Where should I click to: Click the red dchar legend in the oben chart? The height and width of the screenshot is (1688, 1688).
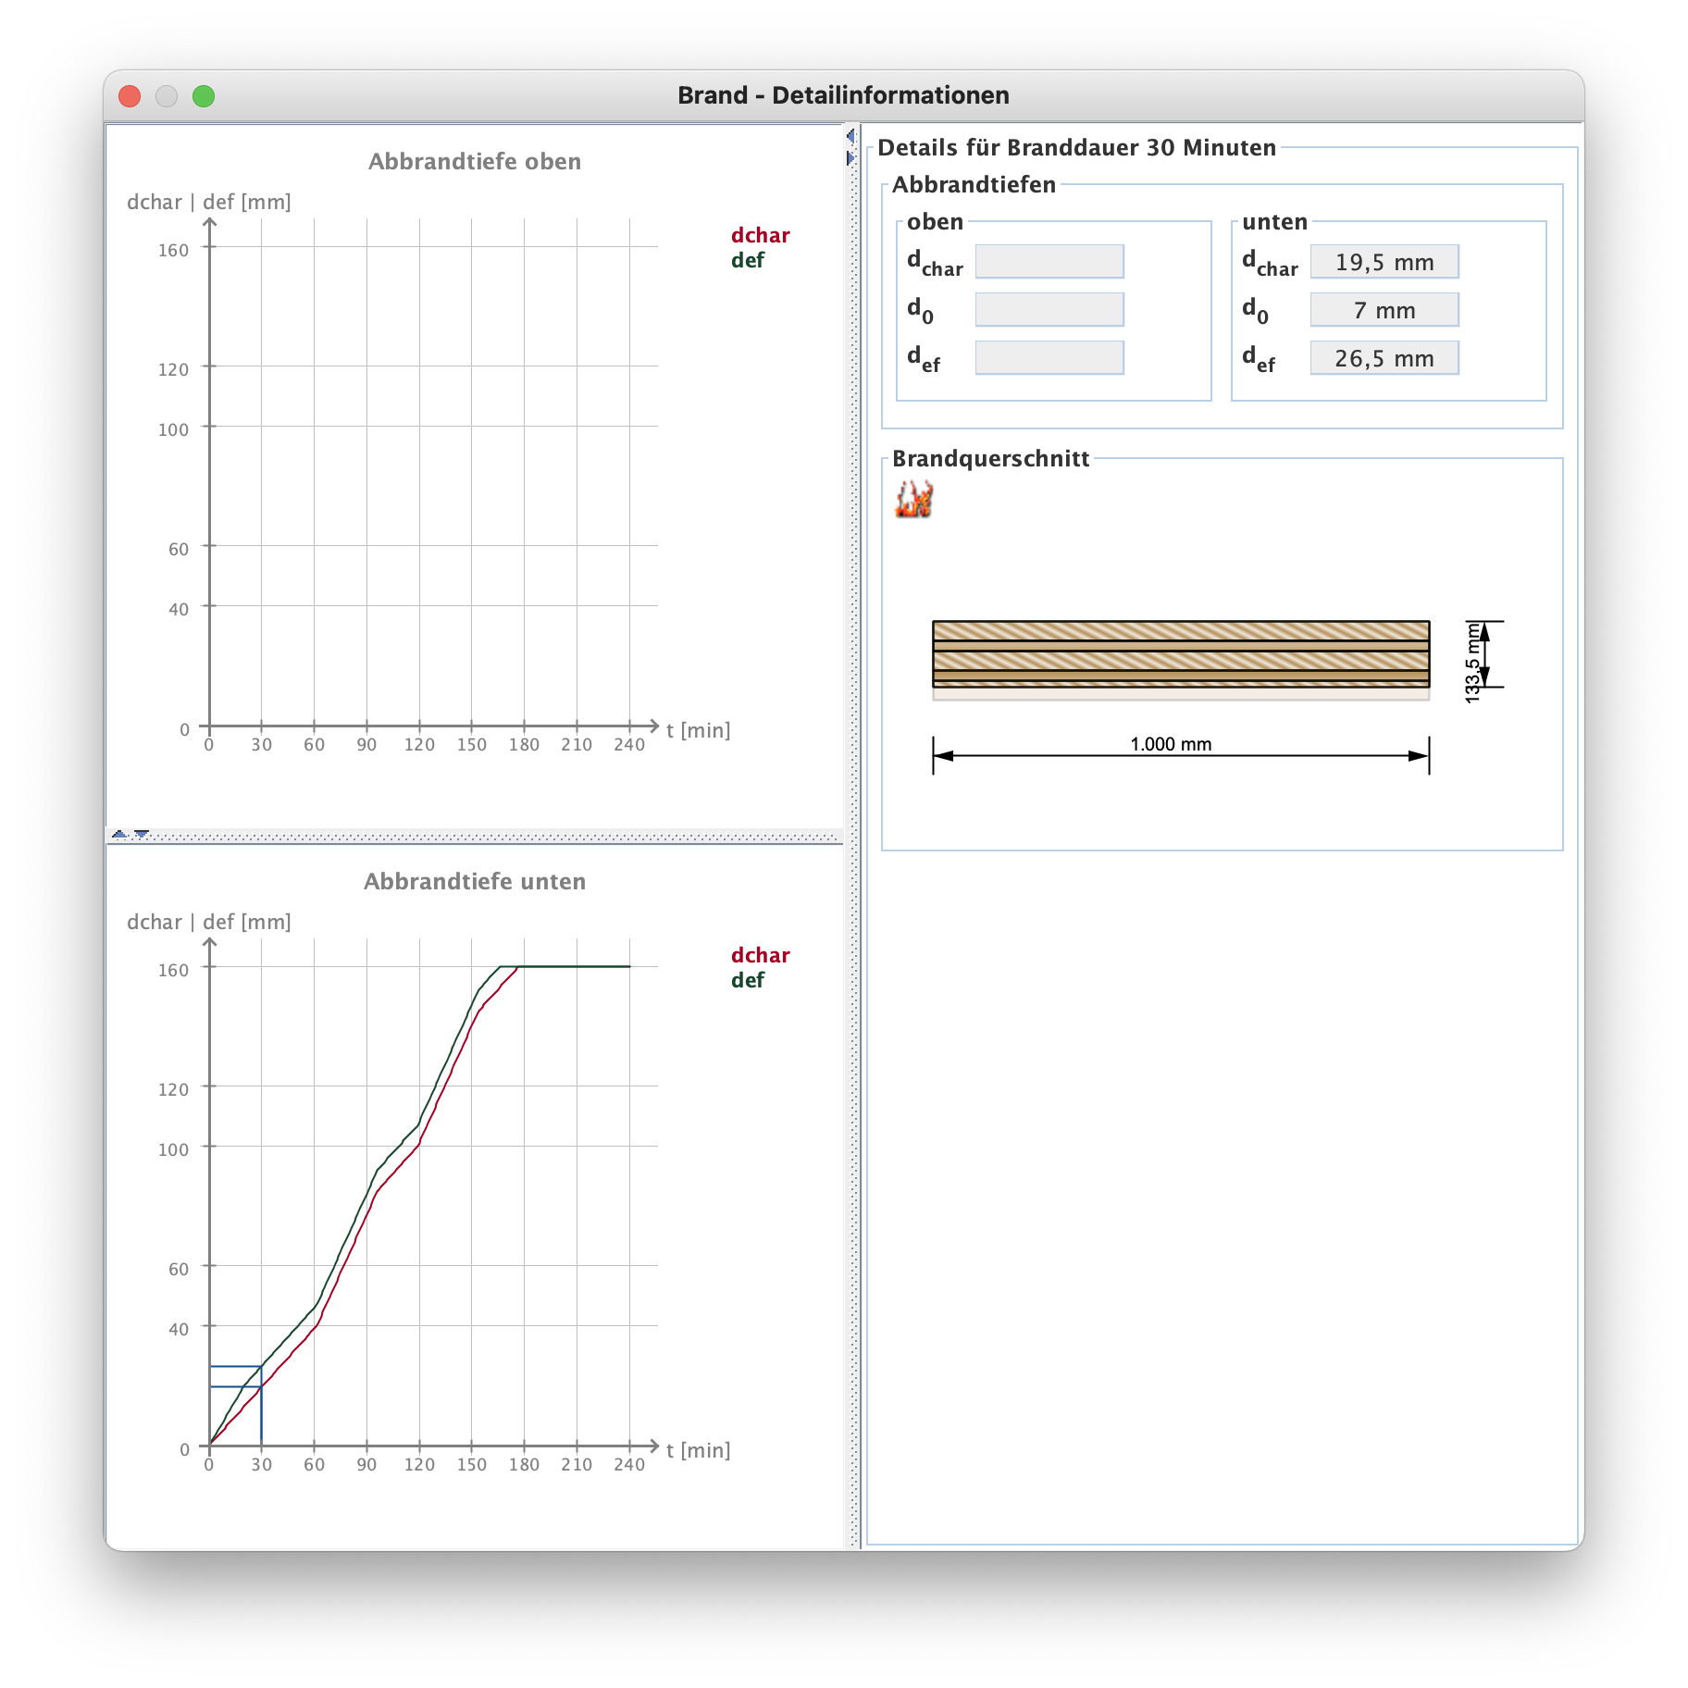click(760, 235)
